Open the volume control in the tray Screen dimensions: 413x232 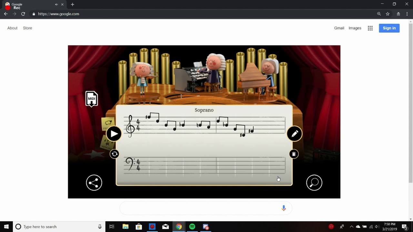(x=377, y=227)
